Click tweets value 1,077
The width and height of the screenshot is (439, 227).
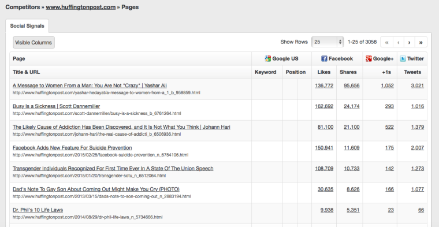tap(418, 189)
